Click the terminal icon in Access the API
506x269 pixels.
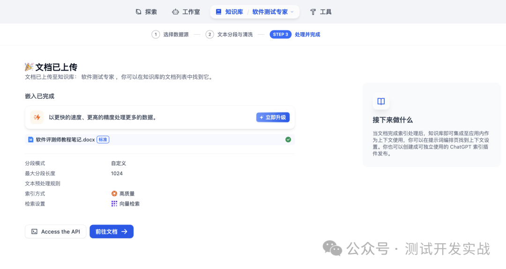(34, 232)
